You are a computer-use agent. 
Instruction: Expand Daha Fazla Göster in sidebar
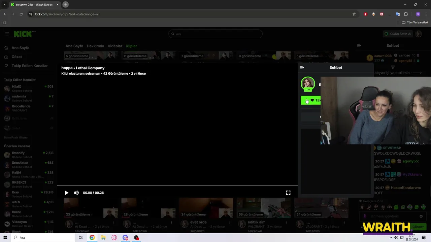coord(16,137)
